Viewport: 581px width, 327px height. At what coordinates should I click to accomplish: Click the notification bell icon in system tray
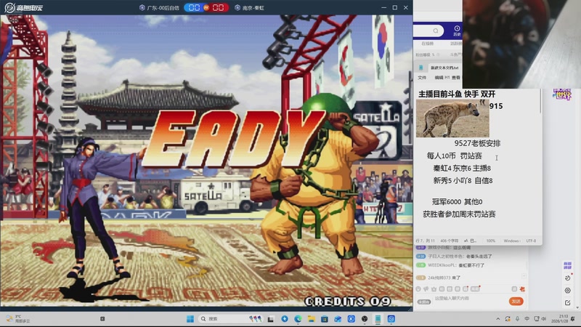[x=573, y=319]
